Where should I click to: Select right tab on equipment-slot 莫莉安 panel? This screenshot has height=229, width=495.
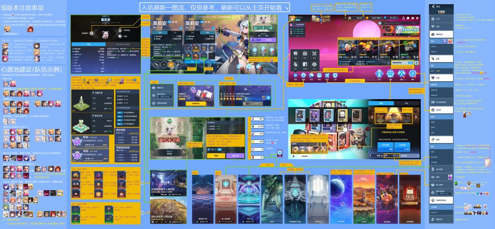click(208, 33)
